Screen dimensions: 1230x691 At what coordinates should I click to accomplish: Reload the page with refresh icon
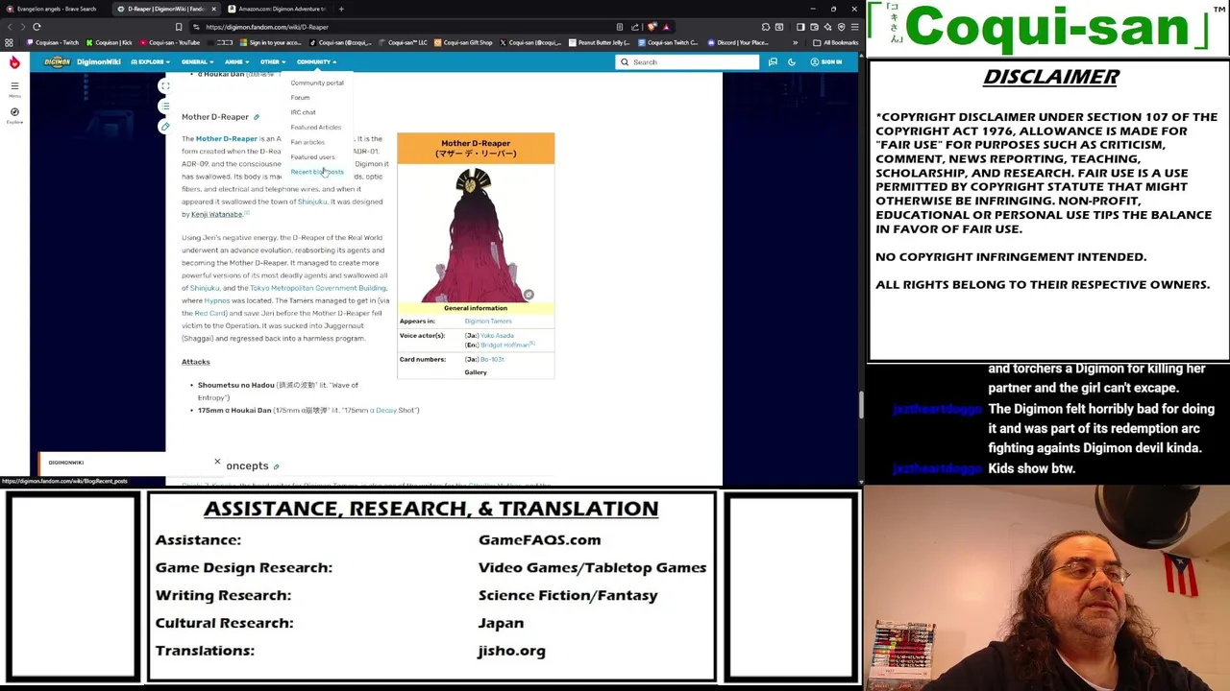pos(37,27)
